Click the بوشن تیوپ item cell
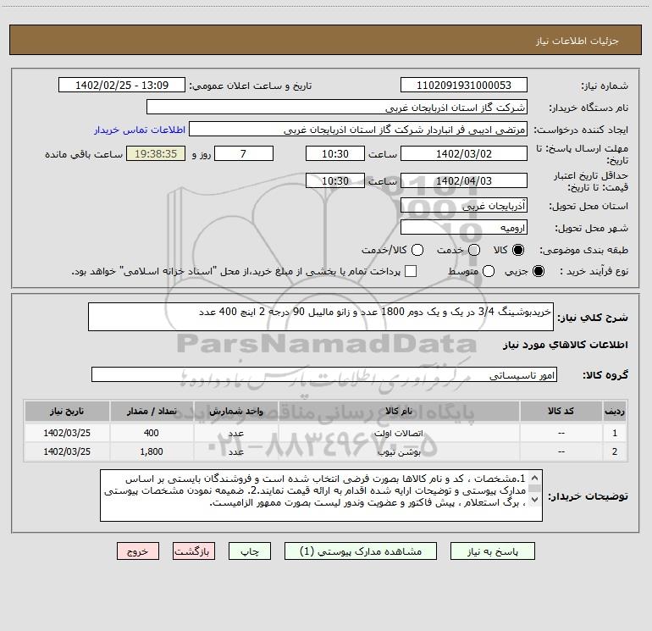This screenshot has height=631, width=652. pos(399,451)
